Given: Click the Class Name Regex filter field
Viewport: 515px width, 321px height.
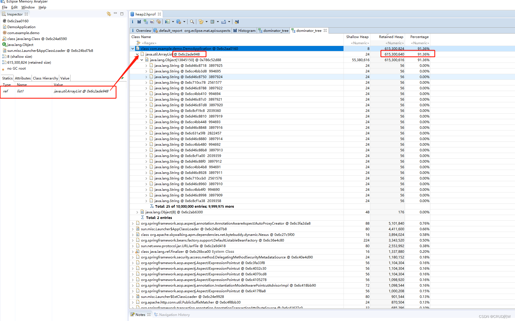Looking at the screenshot, I should [x=237, y=43].
